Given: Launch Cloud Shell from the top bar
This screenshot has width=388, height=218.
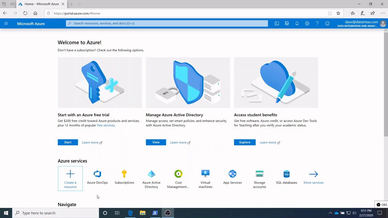Looking at the screenshot, I should (x=277, y=23).
